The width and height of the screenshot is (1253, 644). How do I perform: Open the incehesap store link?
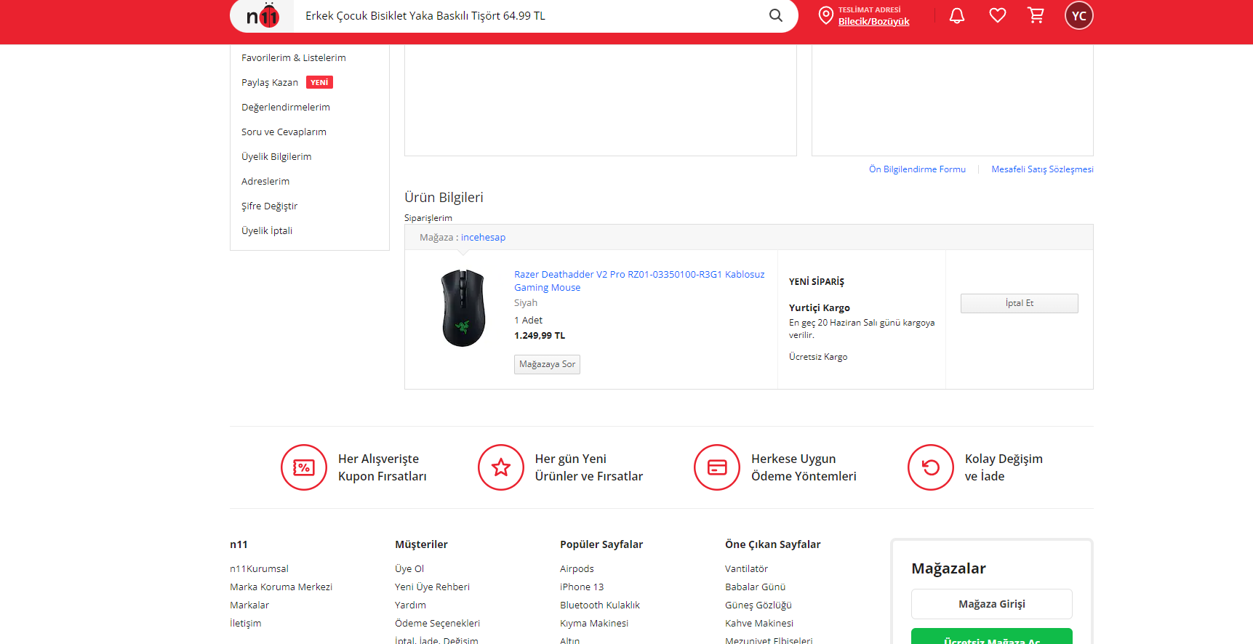pos(483,238)
